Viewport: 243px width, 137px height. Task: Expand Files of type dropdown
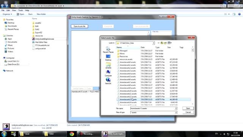pos(176,112)
